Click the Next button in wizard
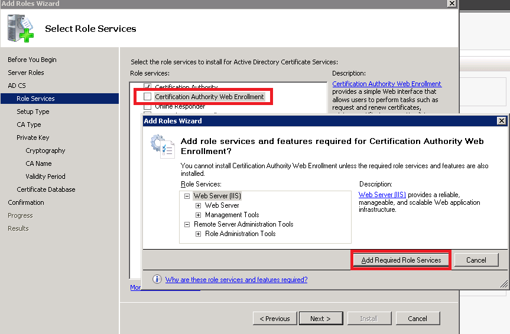The height and width of the screenshot is (334, 510). pyautogui.click(x=320, y=319)
